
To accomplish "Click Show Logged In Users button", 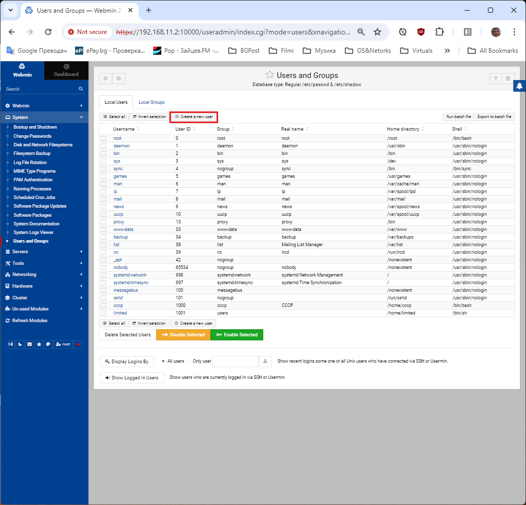I will tap(132, 378).
